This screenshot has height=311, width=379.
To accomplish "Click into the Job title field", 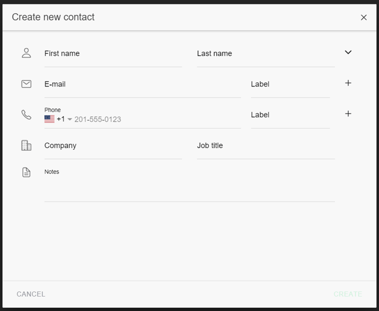I will [266, 146].
